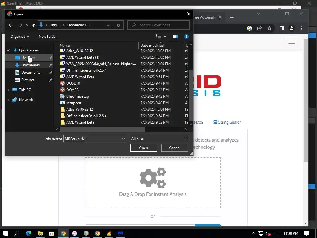
Task: Open the File name dropdown arrow
Action: 123,139
